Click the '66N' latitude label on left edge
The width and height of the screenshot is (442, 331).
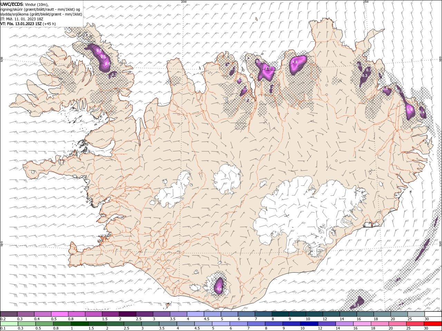pos(2,59)
